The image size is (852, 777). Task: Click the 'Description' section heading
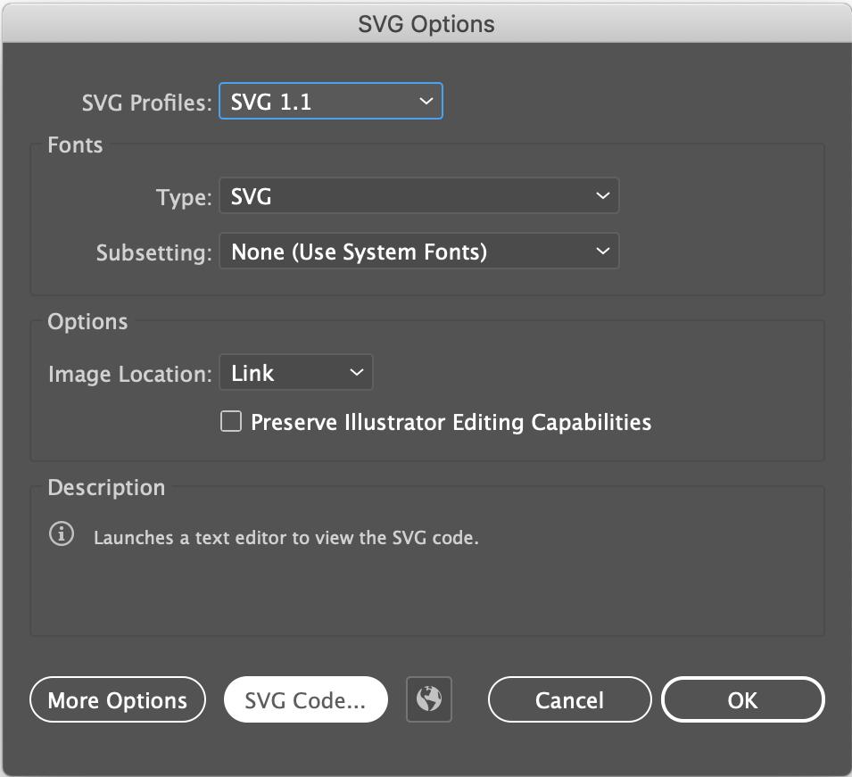(106, 487)
